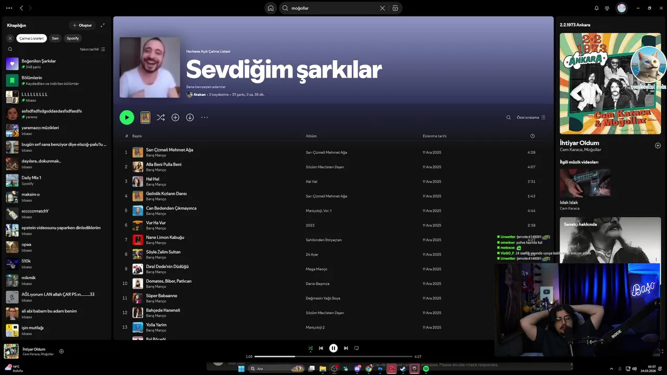Clear the active library filter
The width and height of the screenshot is (667, 375).
(x=10, y=38)
